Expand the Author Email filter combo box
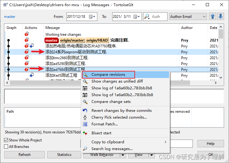Viewport: 229px width, 163px height. [188, 17]
